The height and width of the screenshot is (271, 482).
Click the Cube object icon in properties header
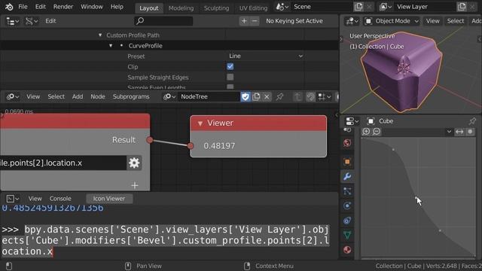tap(371, 121)
